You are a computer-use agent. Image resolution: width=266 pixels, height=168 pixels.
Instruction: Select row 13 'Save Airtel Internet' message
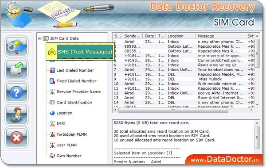tap(220, 98)
